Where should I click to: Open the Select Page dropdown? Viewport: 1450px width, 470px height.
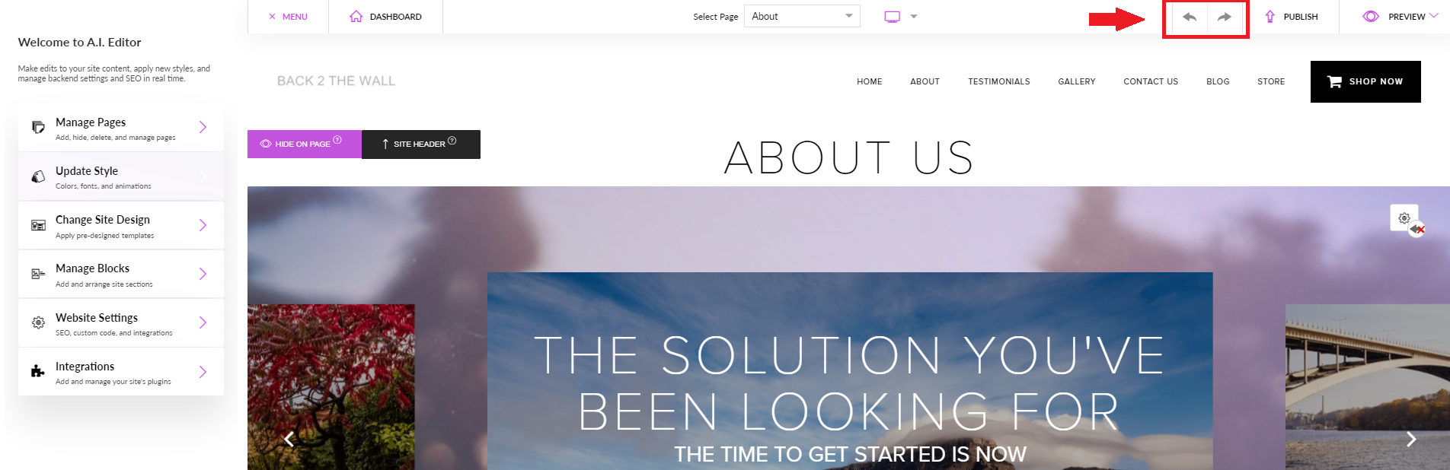(802, 16)
